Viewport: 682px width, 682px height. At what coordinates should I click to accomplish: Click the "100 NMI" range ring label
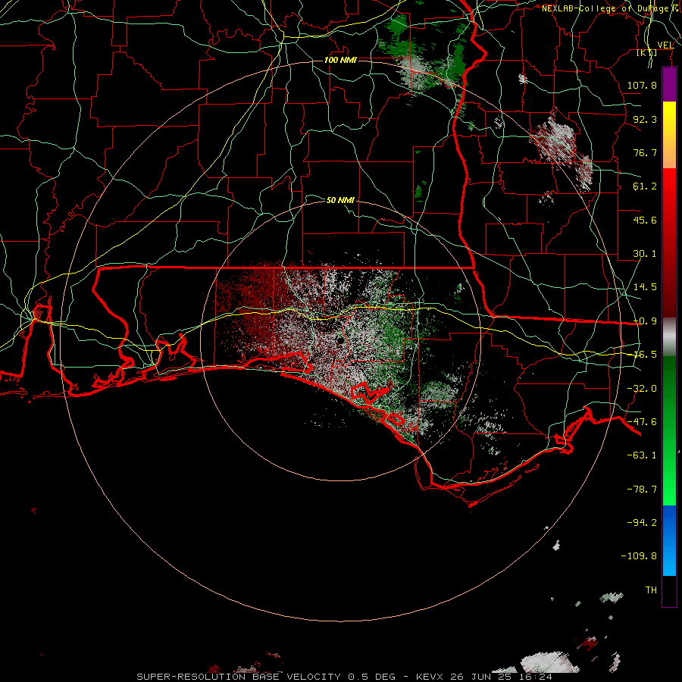(340, 60)
